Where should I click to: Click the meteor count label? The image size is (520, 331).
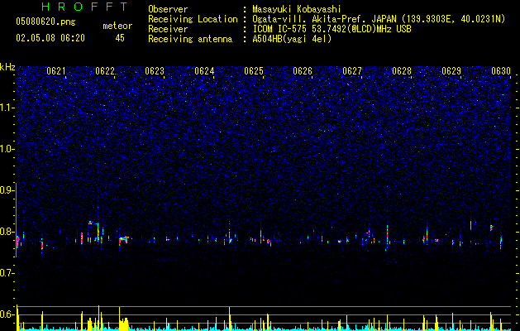pyautogui.click(x=117, y=26)
